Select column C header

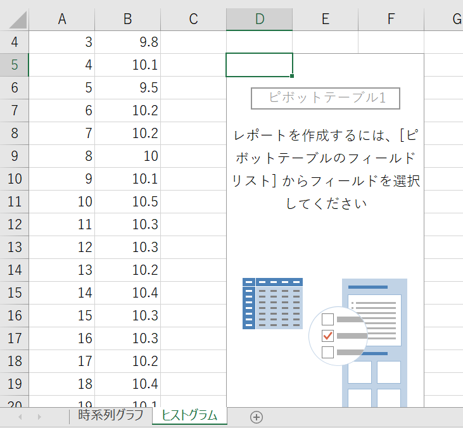tap(193, 19)
